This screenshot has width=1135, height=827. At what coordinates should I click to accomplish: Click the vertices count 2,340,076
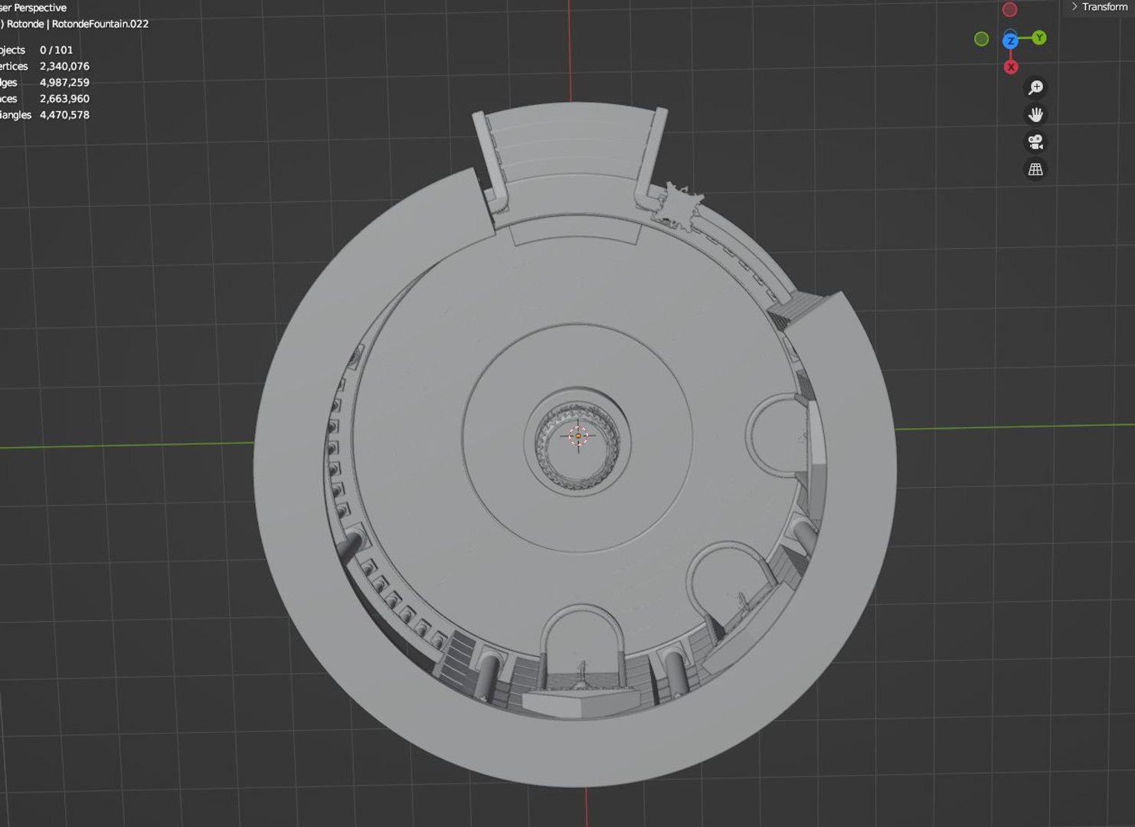click(x=64, y=67)
